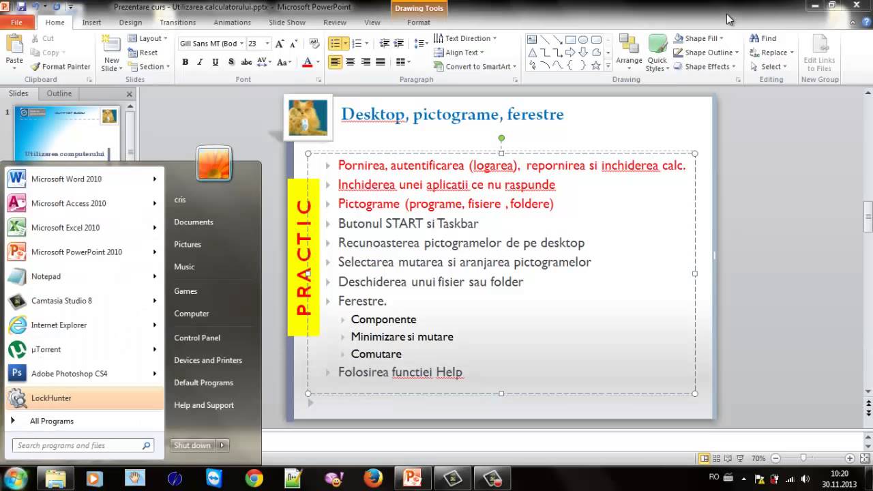Toggle Underline formatting
The width and height of the screenshot is (873, 491).
(216, 62)
